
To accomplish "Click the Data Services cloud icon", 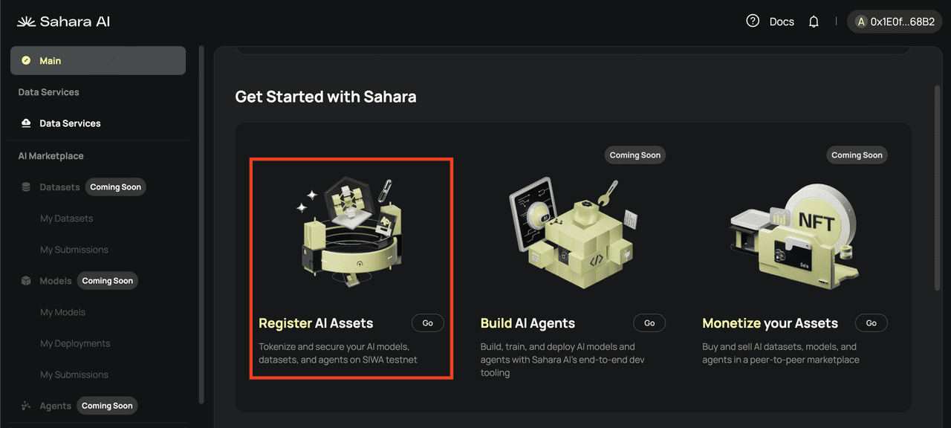I will coord(27,123).
